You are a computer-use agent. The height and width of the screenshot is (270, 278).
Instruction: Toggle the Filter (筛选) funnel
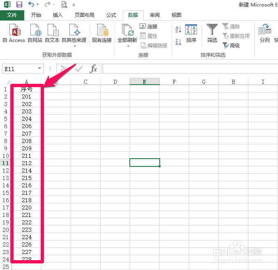coord(212,33)
